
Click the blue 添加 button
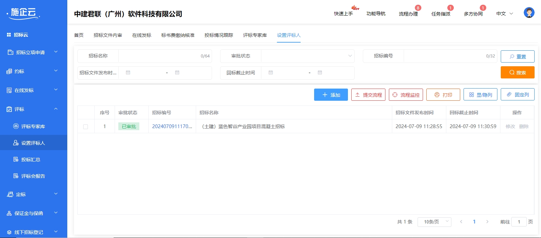(x=331, y=95)
